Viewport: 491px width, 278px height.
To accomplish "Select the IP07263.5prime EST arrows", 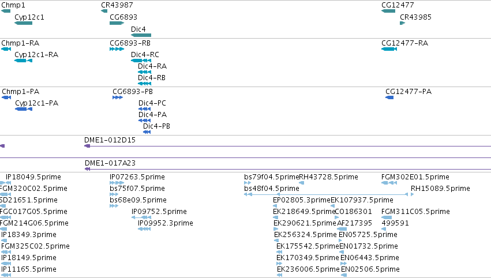I will (117, 183).
